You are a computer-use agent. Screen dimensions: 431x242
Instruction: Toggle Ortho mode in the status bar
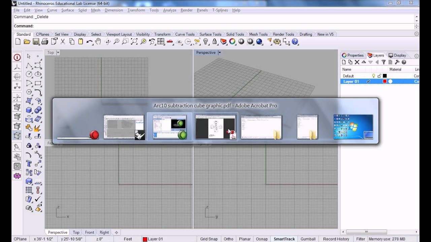[x=228, y=239]
